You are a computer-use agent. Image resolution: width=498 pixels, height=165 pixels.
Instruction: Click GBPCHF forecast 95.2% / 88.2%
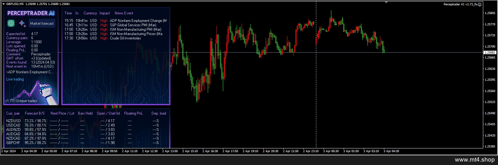(x=36, y=143)
